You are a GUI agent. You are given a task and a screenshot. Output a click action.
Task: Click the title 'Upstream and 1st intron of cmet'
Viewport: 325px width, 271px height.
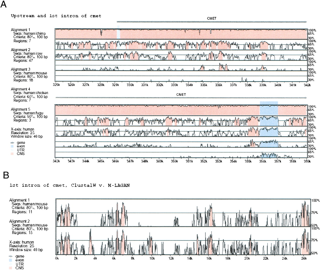[56, 16]
